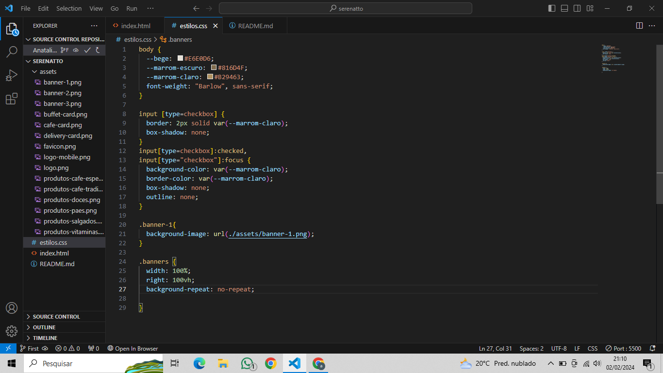Open Microsoft Edge from the taskbar

[199, 363]
